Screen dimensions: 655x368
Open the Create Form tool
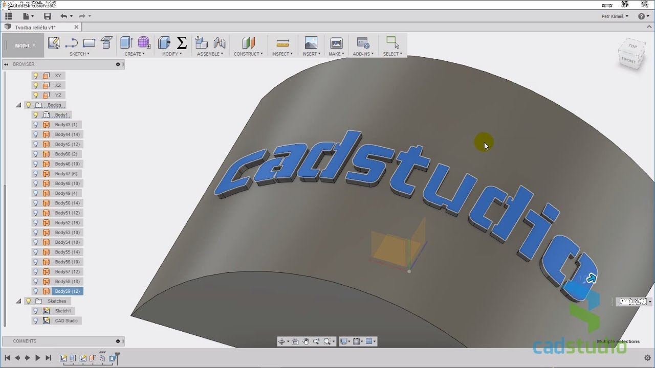(144, 43)
